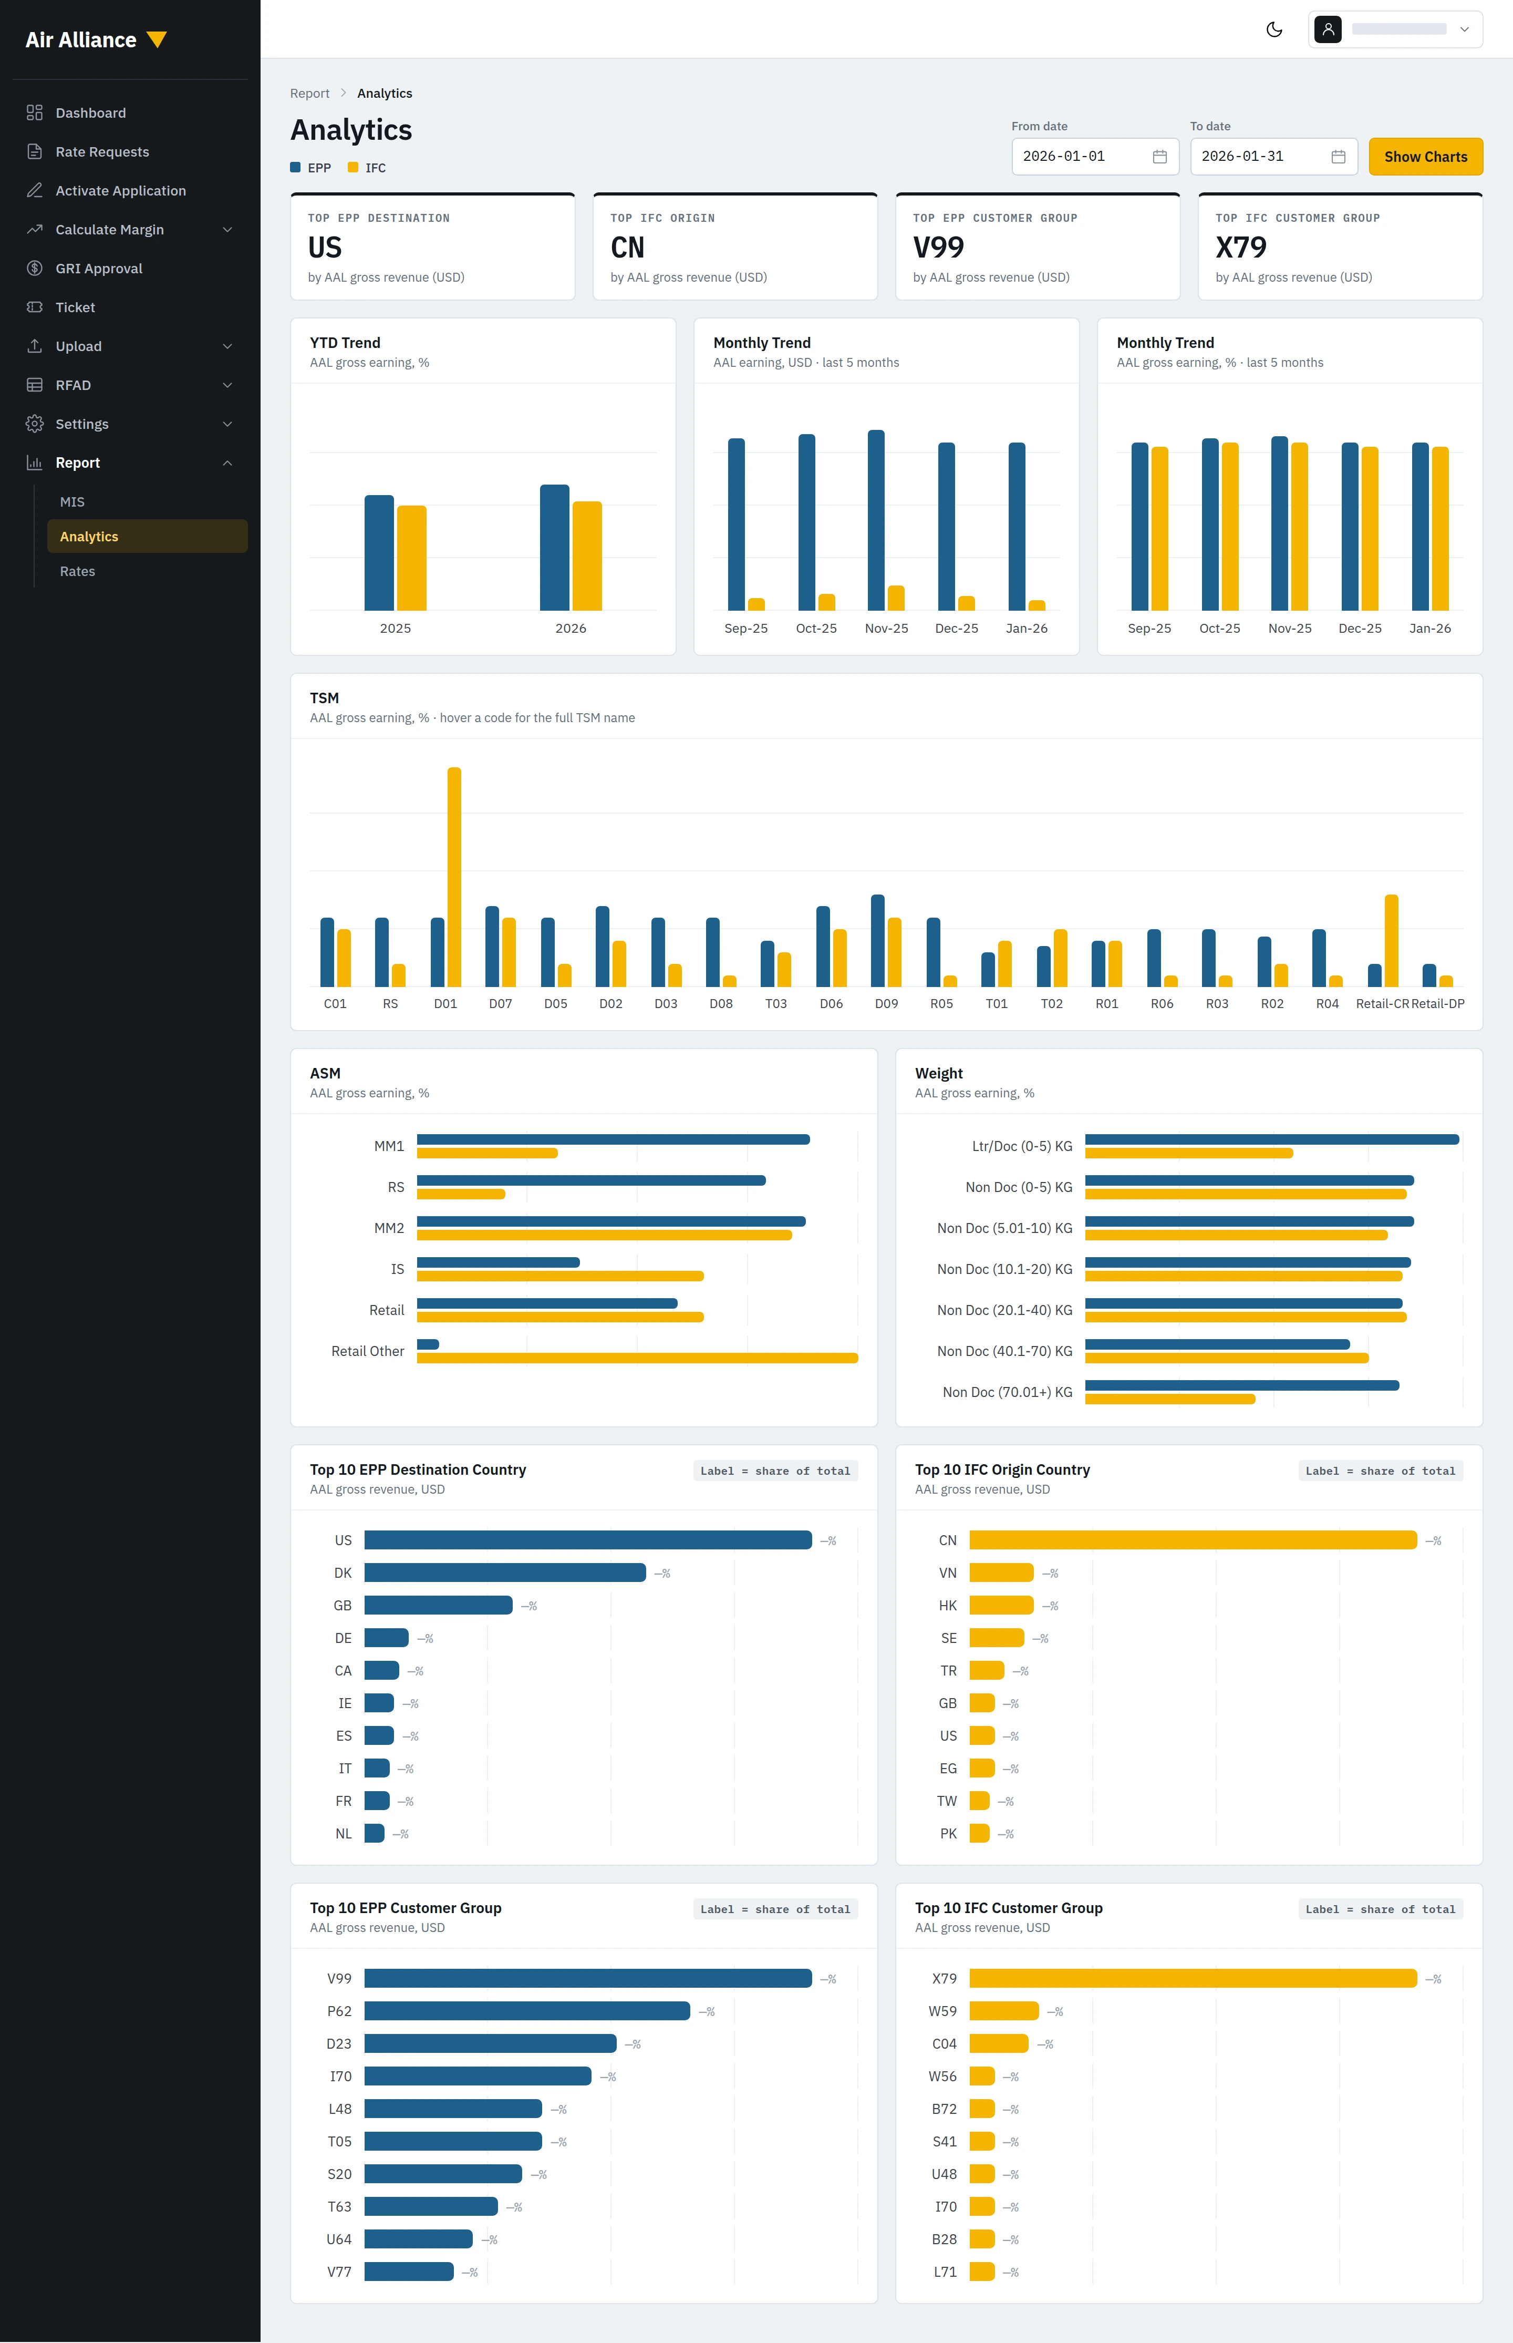Click the 'Nov-25' label in Monthly Trend USD

pyautogui.click(x=886, y=628)
